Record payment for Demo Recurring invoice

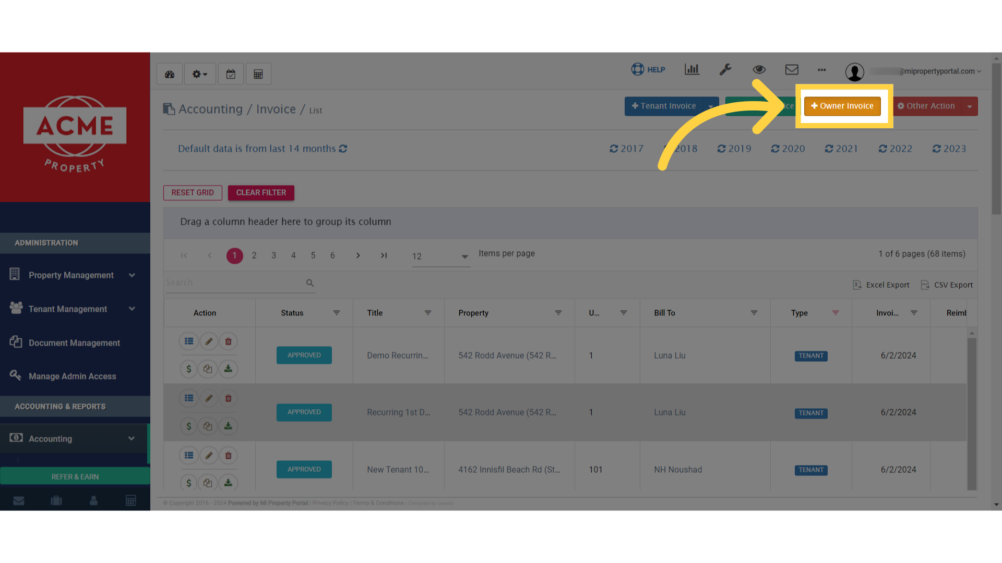tap(189, 369)
